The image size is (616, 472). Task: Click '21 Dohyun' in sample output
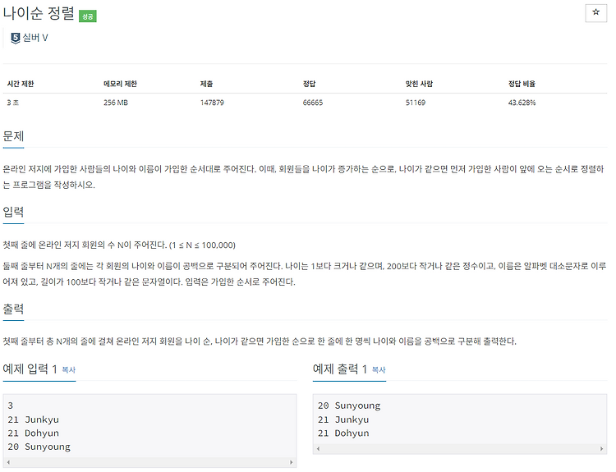click(x=343, y=433)
